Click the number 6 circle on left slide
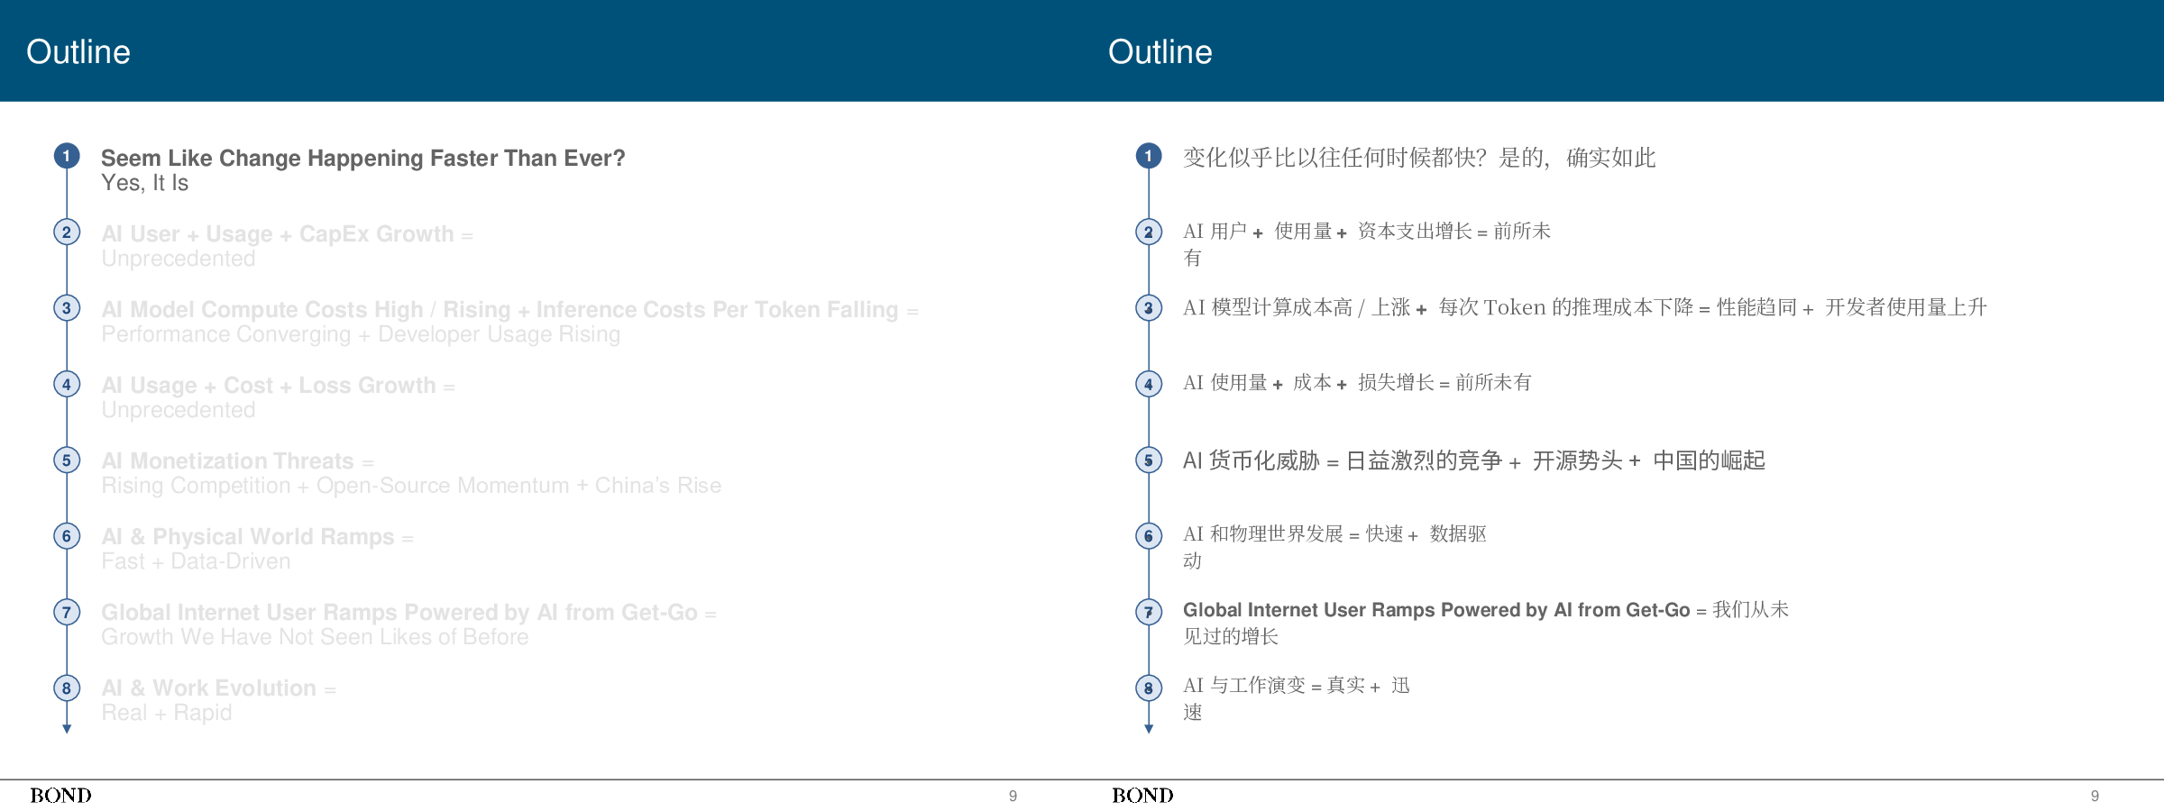Viewport: 2164px width, 811px height. tap(67, 535)
